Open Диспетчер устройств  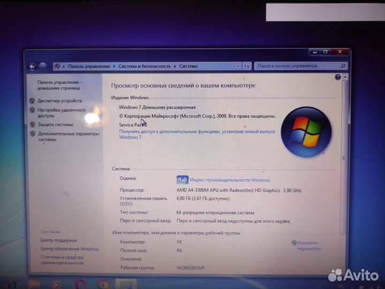coord(59,101)
